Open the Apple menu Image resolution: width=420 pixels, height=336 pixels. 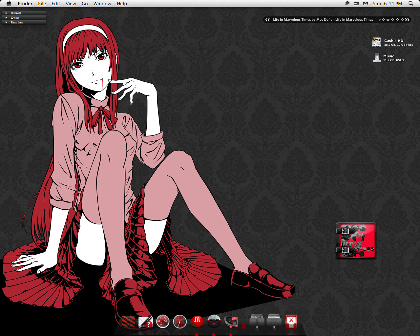pos(9,4)
